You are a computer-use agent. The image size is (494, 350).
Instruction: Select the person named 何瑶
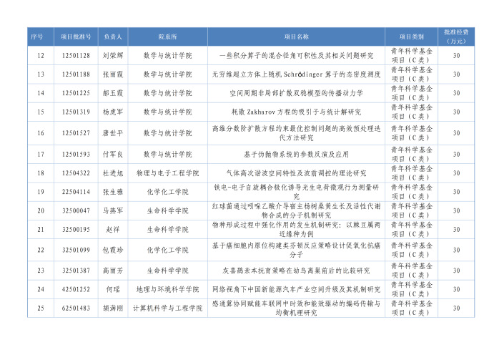click(113, 289)
